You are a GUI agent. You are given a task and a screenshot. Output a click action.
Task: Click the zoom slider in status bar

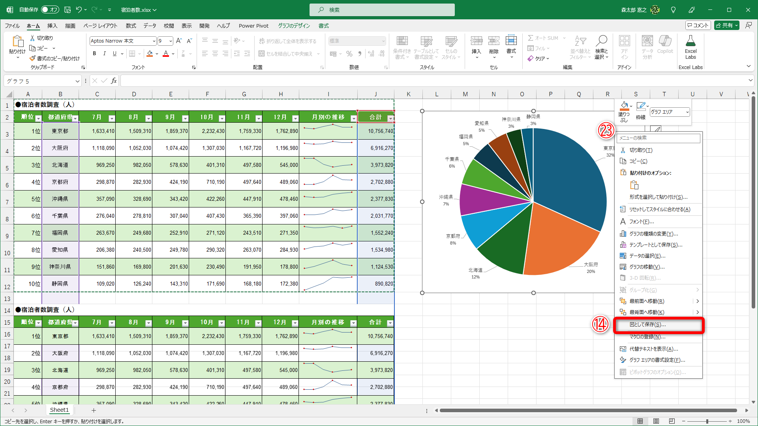707,421
